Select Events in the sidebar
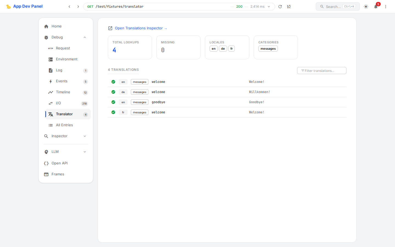 pyautogui.click(x=62, y=81)
